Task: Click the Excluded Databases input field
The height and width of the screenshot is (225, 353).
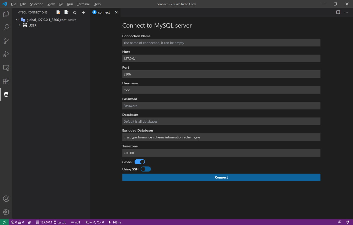Action: [221, 137]
